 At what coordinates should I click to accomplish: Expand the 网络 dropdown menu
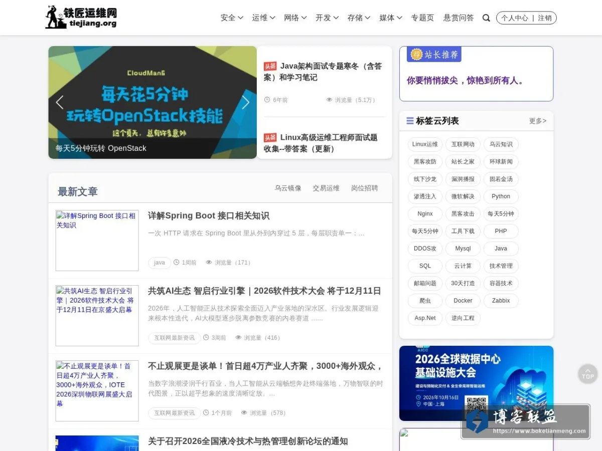[295, 18]
